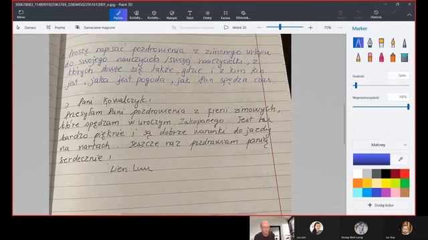The image size is (428, 240).
Task: Click the Przytnij crop tool
Action: pyautogui.click(x=56, y=27)
